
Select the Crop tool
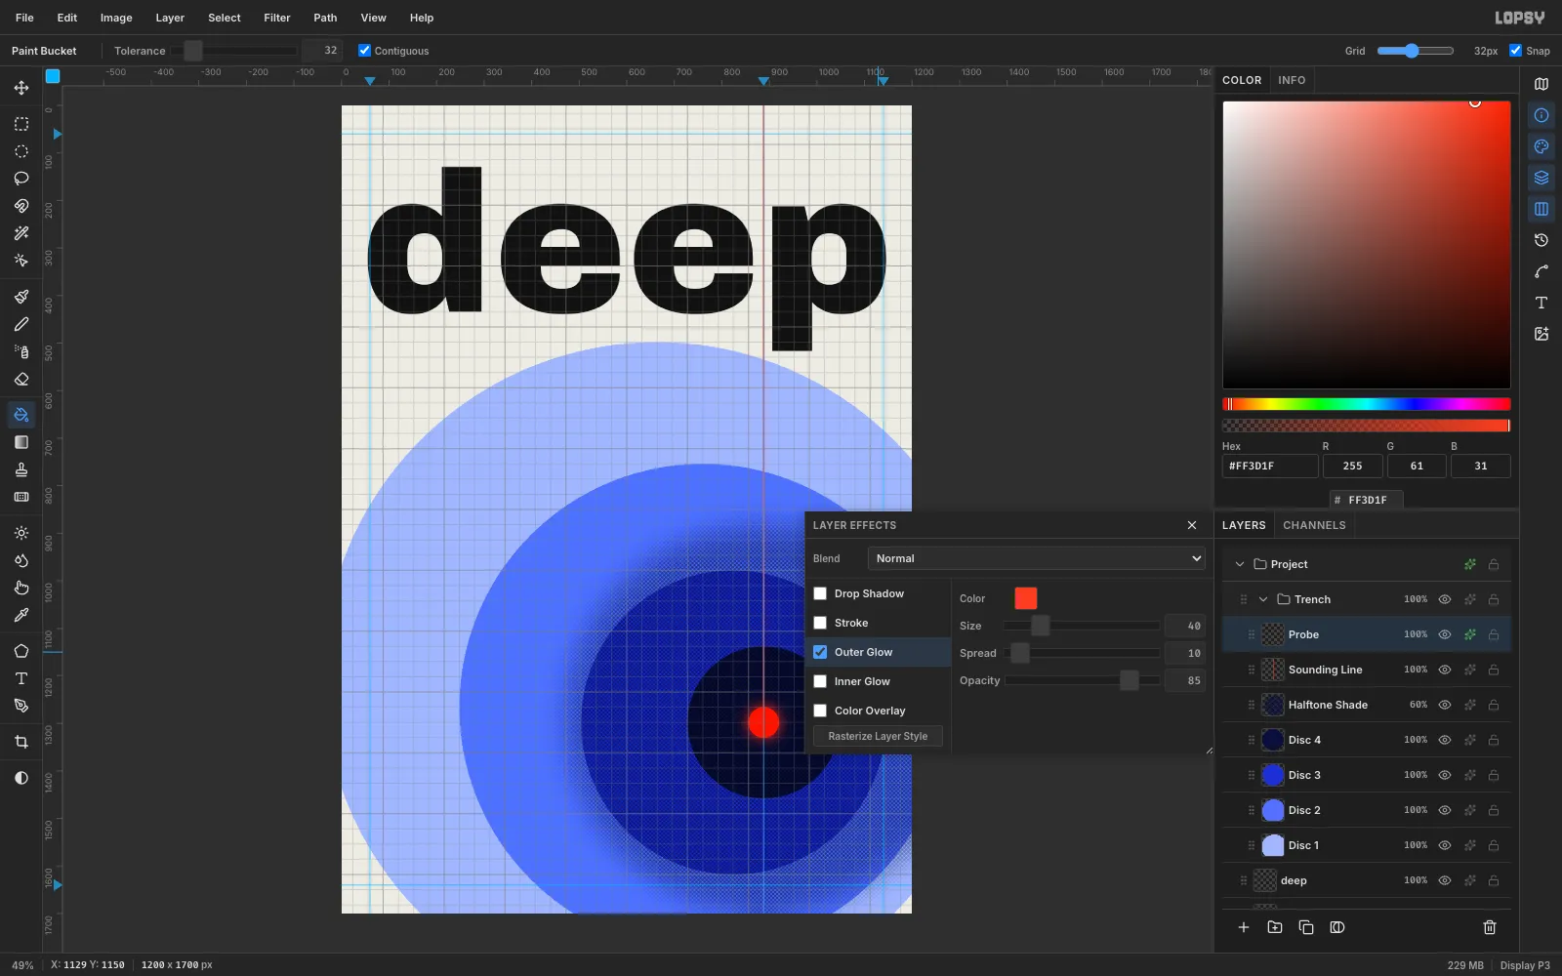[x=21, y=742]
